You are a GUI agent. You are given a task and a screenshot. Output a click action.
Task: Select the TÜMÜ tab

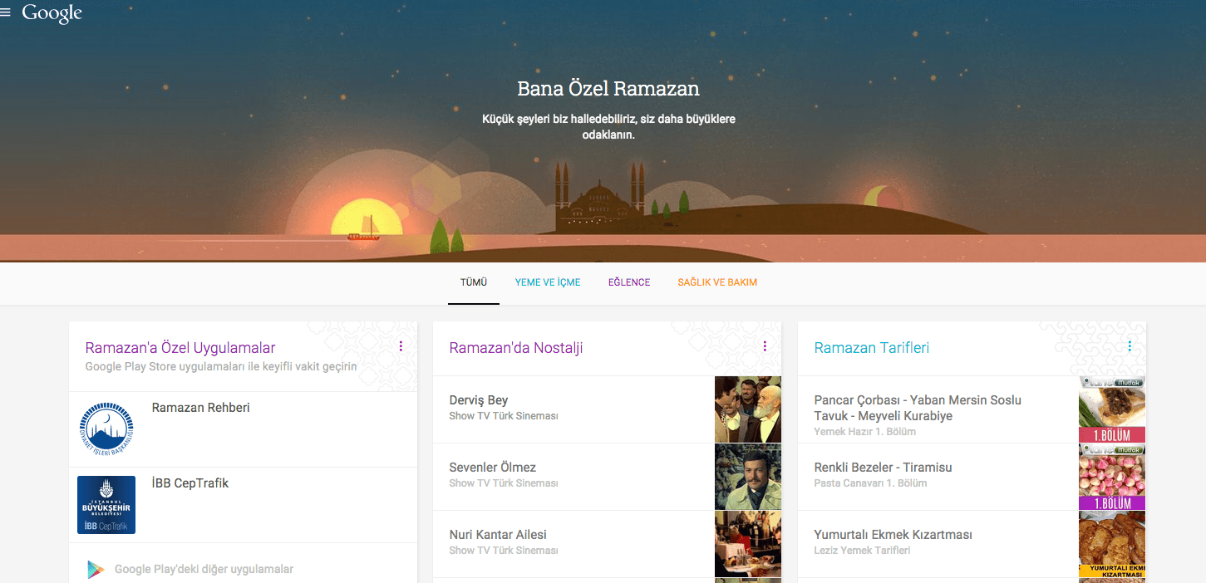[474, 282]
